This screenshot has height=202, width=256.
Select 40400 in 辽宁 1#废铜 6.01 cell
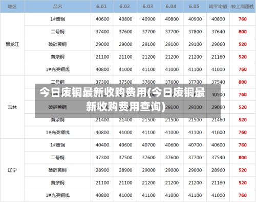tap(102, 145)
